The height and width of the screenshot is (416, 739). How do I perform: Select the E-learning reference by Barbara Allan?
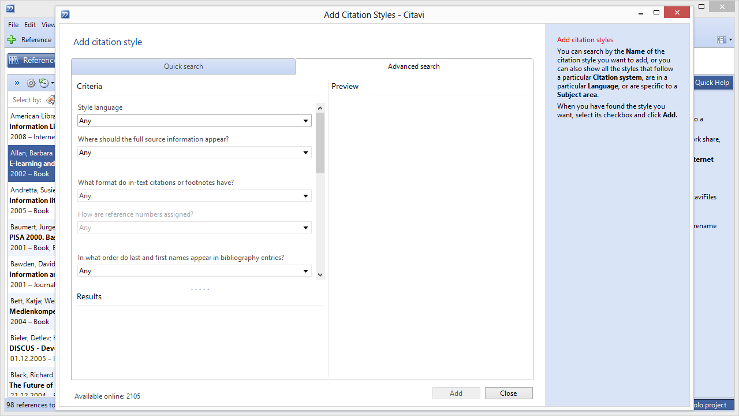click(x=31, y=163)
